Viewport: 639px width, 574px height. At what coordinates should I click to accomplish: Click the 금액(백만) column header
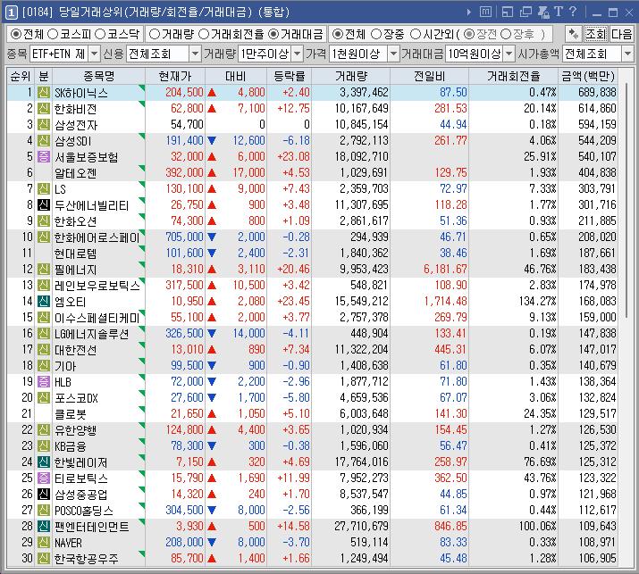pos(588,76)
